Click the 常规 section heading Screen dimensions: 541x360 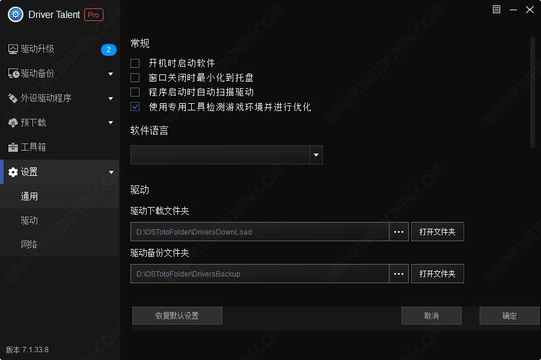[x=139, y=43]
